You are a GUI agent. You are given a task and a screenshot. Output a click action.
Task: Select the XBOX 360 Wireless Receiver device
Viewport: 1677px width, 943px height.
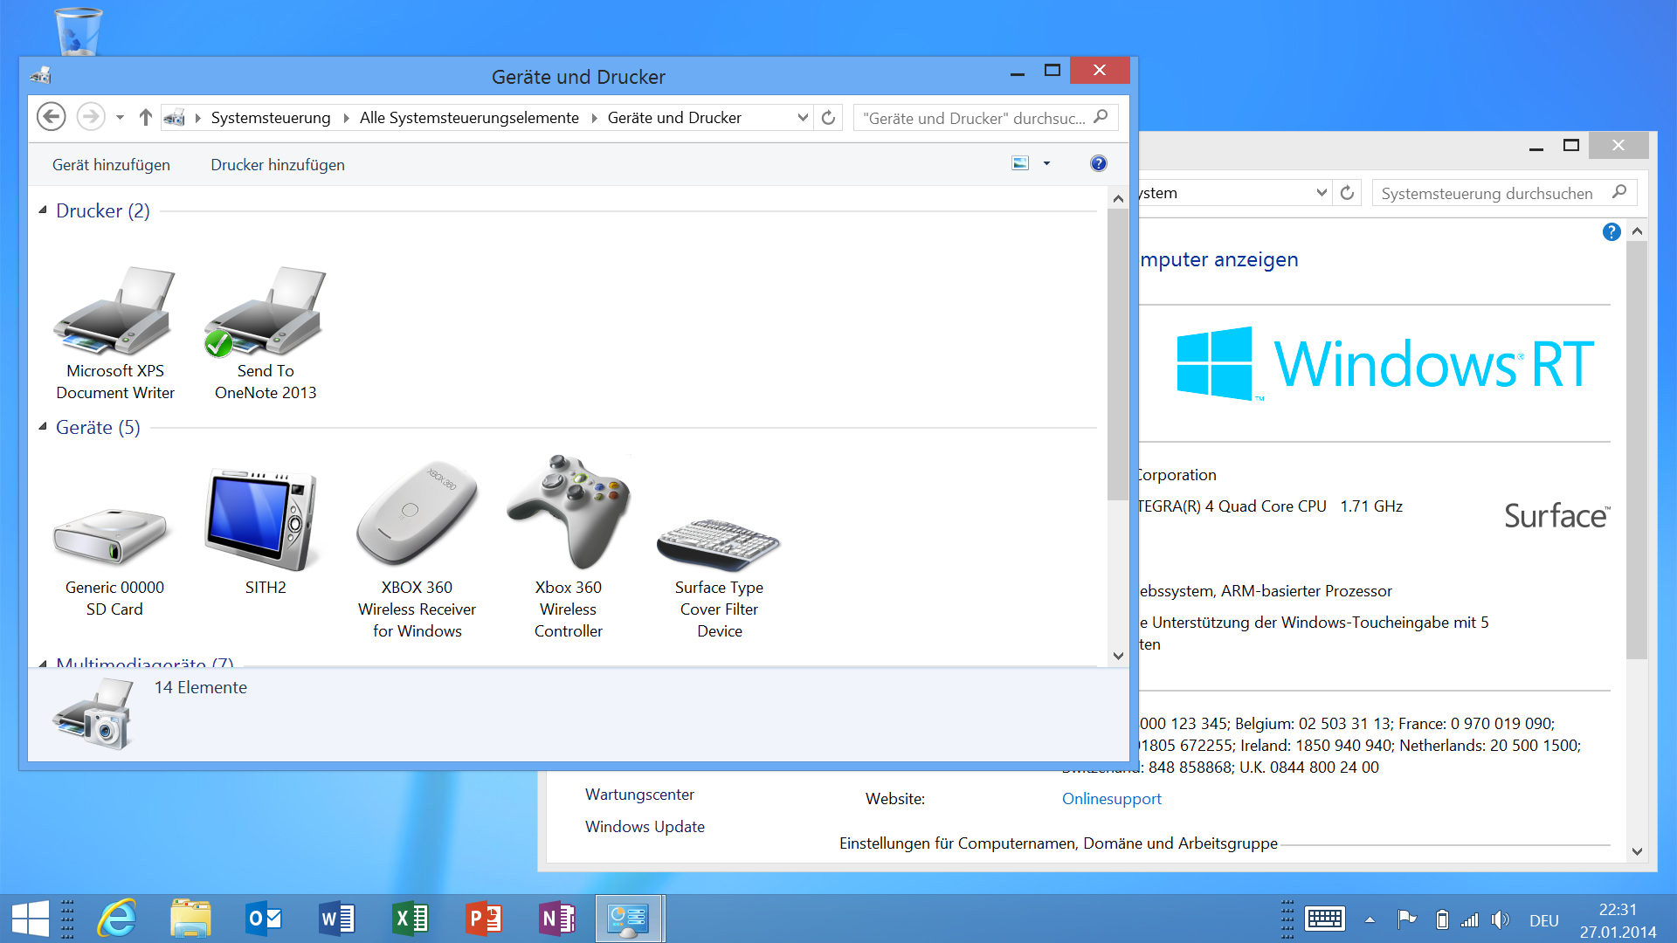417,550
